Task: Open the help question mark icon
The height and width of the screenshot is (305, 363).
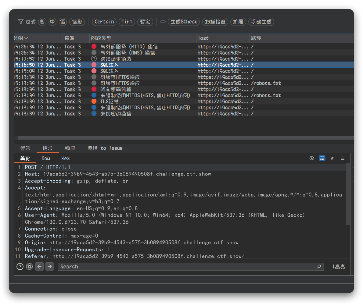Action: (20, 267)
